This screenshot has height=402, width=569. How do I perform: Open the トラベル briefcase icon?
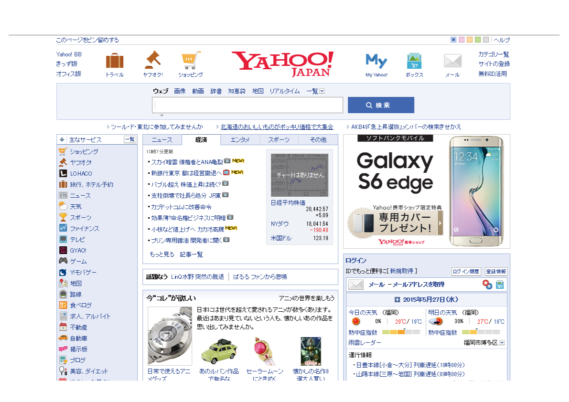pyautogui.click(x=115, y=61)
